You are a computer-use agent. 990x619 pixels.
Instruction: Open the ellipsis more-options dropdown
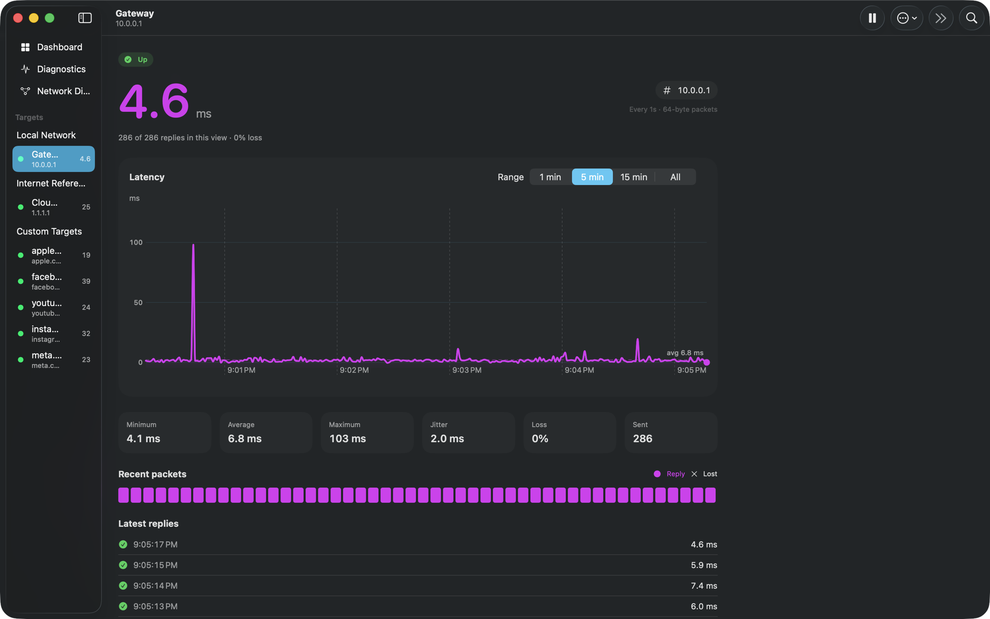[907, 18]
